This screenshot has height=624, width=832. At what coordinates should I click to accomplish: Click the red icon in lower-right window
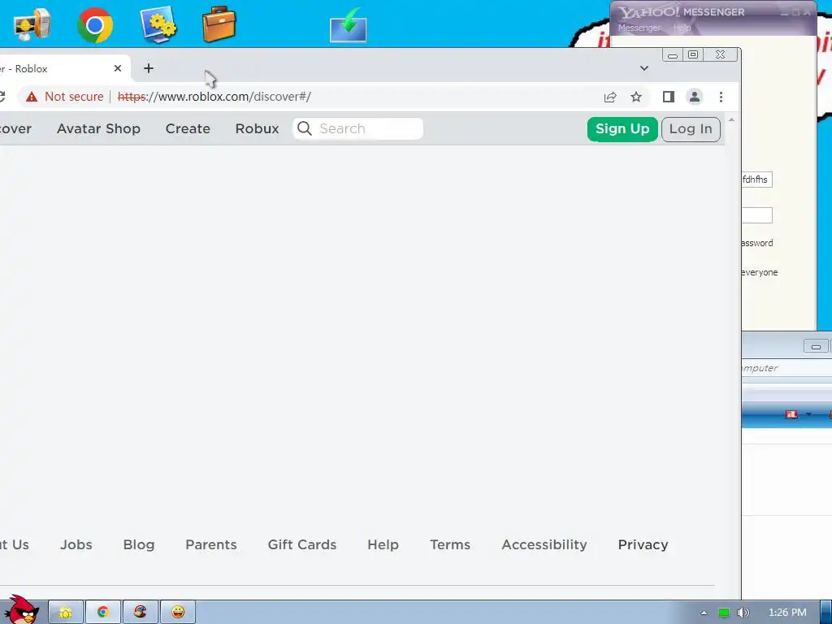[791, 414]
